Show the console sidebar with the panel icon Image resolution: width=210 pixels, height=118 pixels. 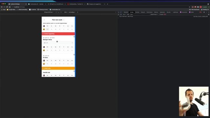[x=119, y=14]
